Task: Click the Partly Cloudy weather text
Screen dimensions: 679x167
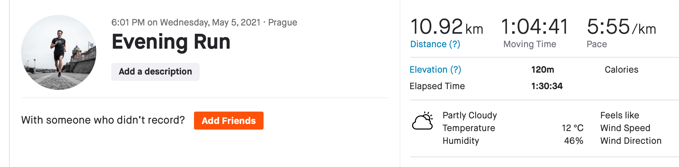Action: tap(470, 115)
